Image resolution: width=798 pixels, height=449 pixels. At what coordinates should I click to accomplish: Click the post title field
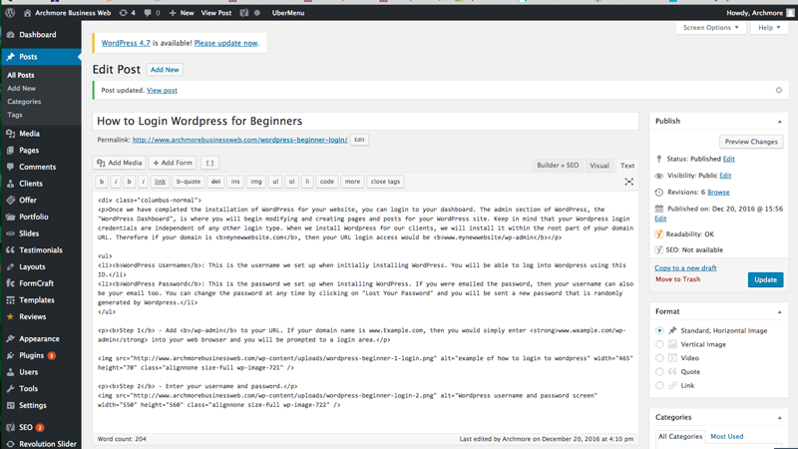click(x=365, y=121)
